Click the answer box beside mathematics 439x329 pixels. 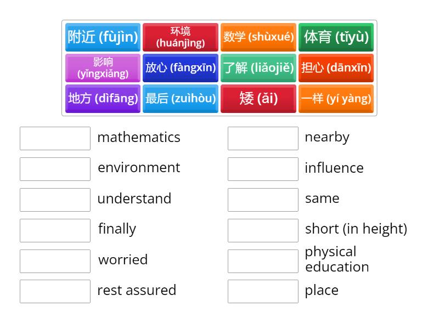55,138
